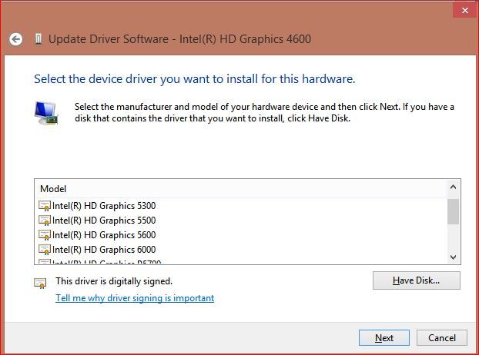
Task: Click the certificate icon beside HD Graphics 6000
Action: [x=45, y=250]
